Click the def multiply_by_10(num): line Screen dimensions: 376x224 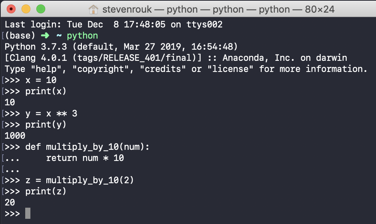[87, 147]
